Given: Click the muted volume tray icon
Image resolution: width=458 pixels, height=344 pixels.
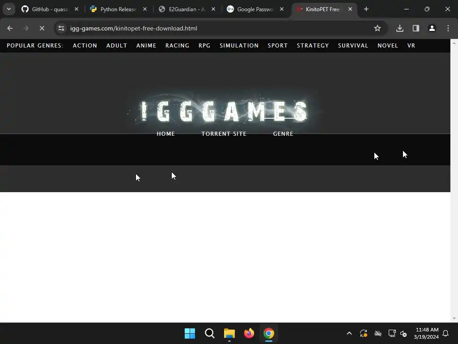Looking at the screenshot, I should pyautogui.click(x=404, y=333).
